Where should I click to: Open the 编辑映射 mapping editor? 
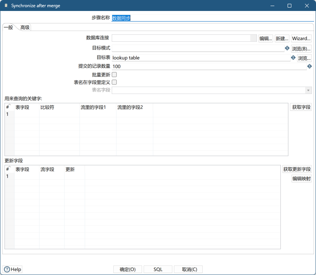click(301, 179)
